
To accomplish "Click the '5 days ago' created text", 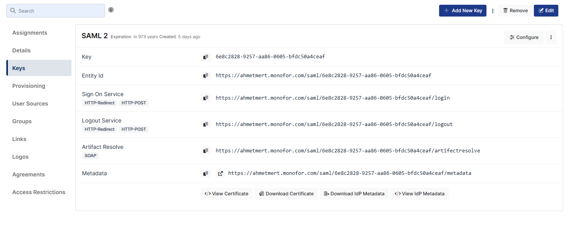I will [x=189, y=37].
